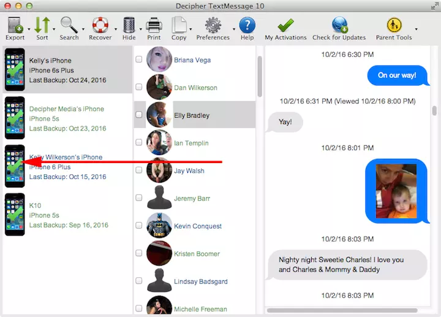This screenshot has width=441, height=317.
Task: Toggle the checkbox for Kevin Conquest
Action: click(139, 226)
